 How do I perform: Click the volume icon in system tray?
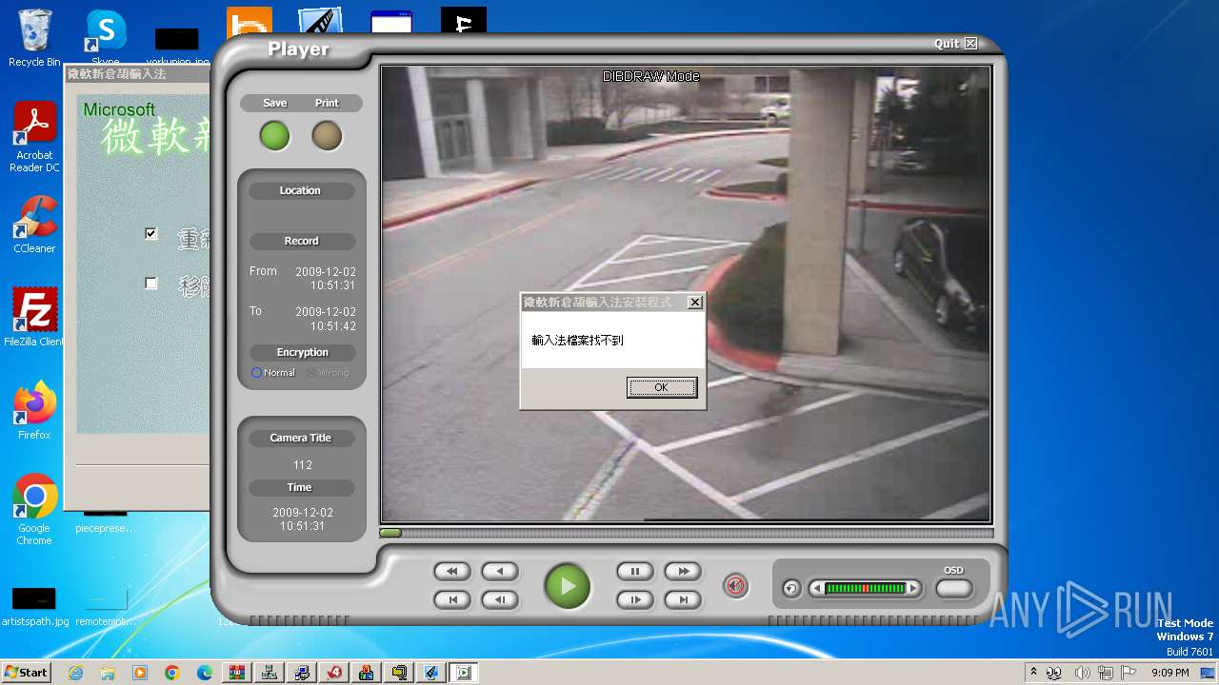(1081, 673)
